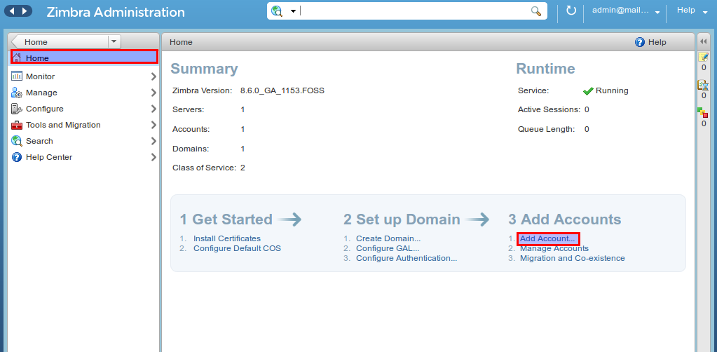
Task: Open Migration and Co-existence link
Action: pos(573,258)
